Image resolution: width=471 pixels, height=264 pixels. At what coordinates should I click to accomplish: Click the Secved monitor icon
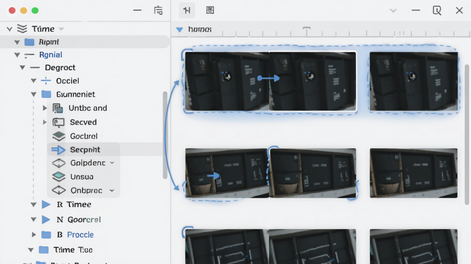click(58, 122)
